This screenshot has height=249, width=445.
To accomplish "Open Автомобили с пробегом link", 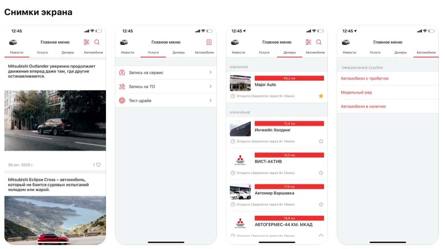I will [x=365, y=78].
